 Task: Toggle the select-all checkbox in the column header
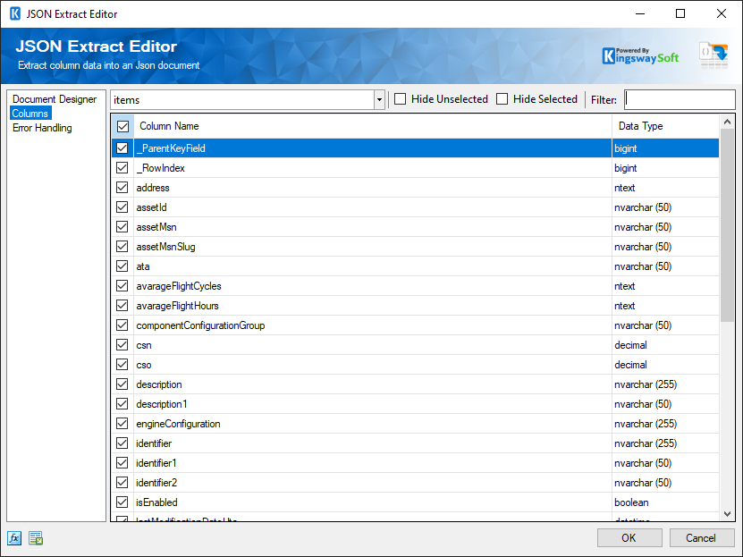(x=122, y=126)
